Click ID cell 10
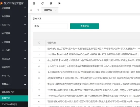 tap(39, 101)
